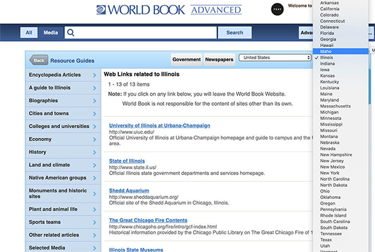Expand the History chevron
Viewport: 375px width, 252px height.
[94, 153]
